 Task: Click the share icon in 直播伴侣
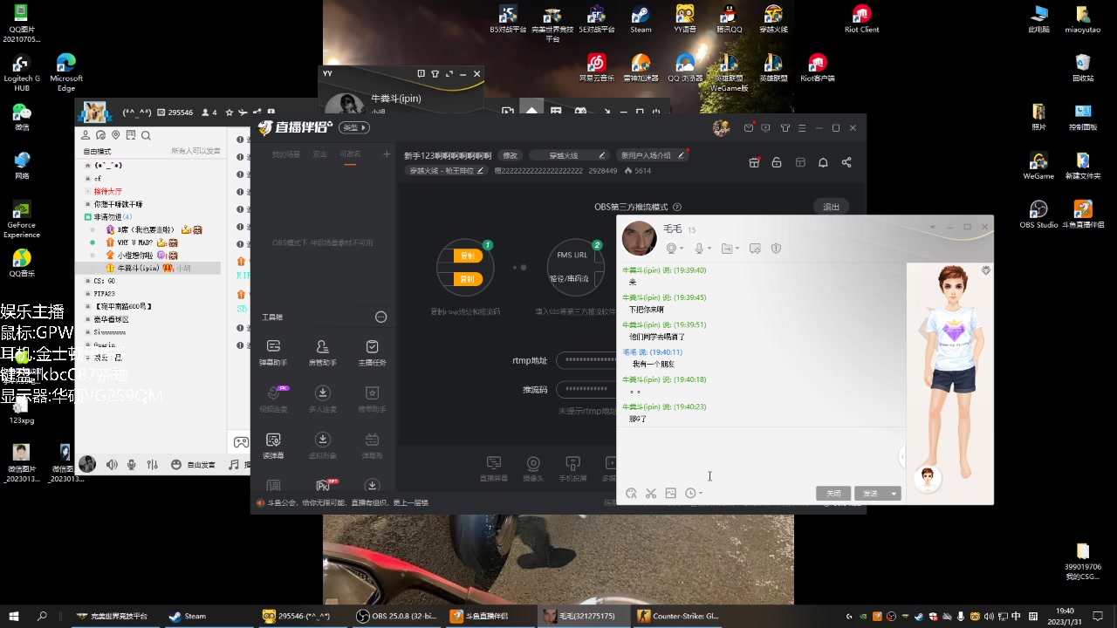coord(846,163)
